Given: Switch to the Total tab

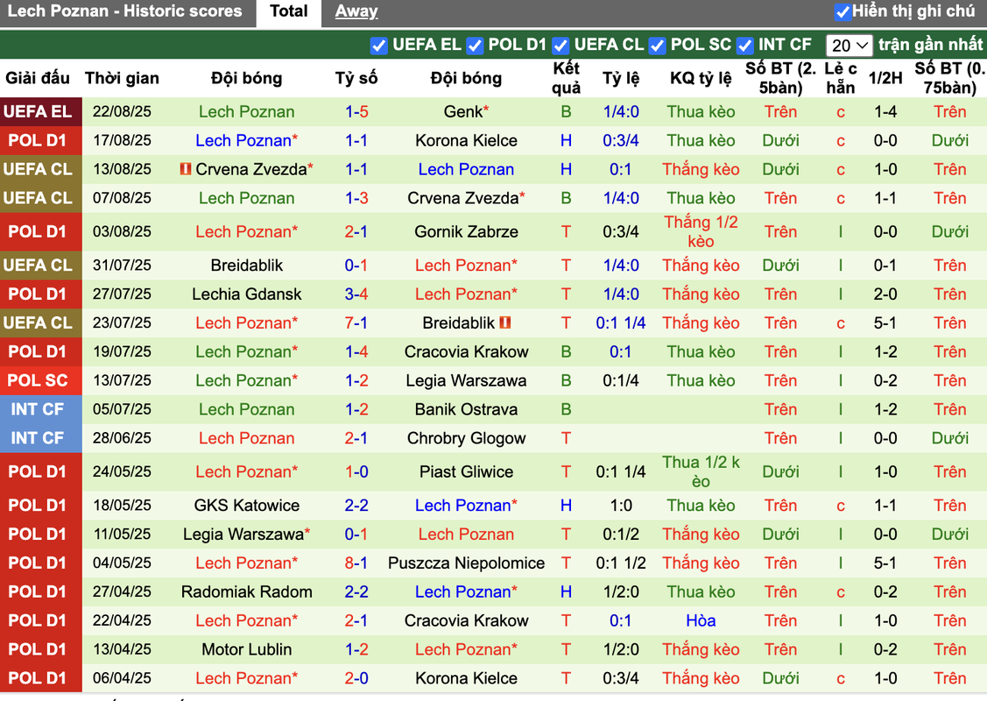Looking at the screenshot, I should [x=289, y=11].
